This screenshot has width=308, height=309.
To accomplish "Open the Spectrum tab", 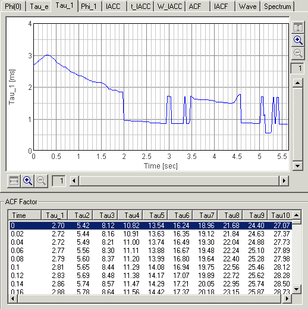I will (x=277, y=7).
